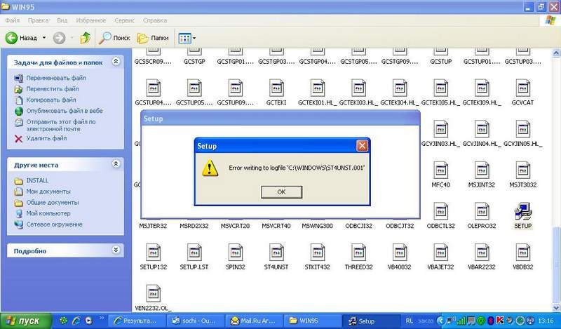The width and height of the screenshot is (561, 329).
Task: Select the GCTEKI09.HL_ file icon
Action: (x=482, y=88)
